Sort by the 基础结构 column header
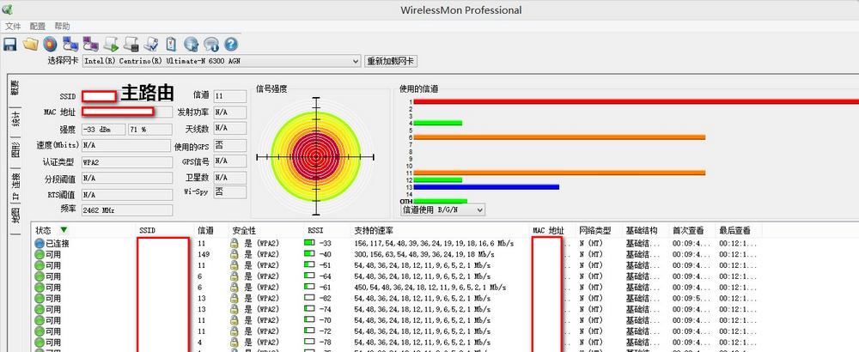The image size is (859, 352). click(647, 230)
